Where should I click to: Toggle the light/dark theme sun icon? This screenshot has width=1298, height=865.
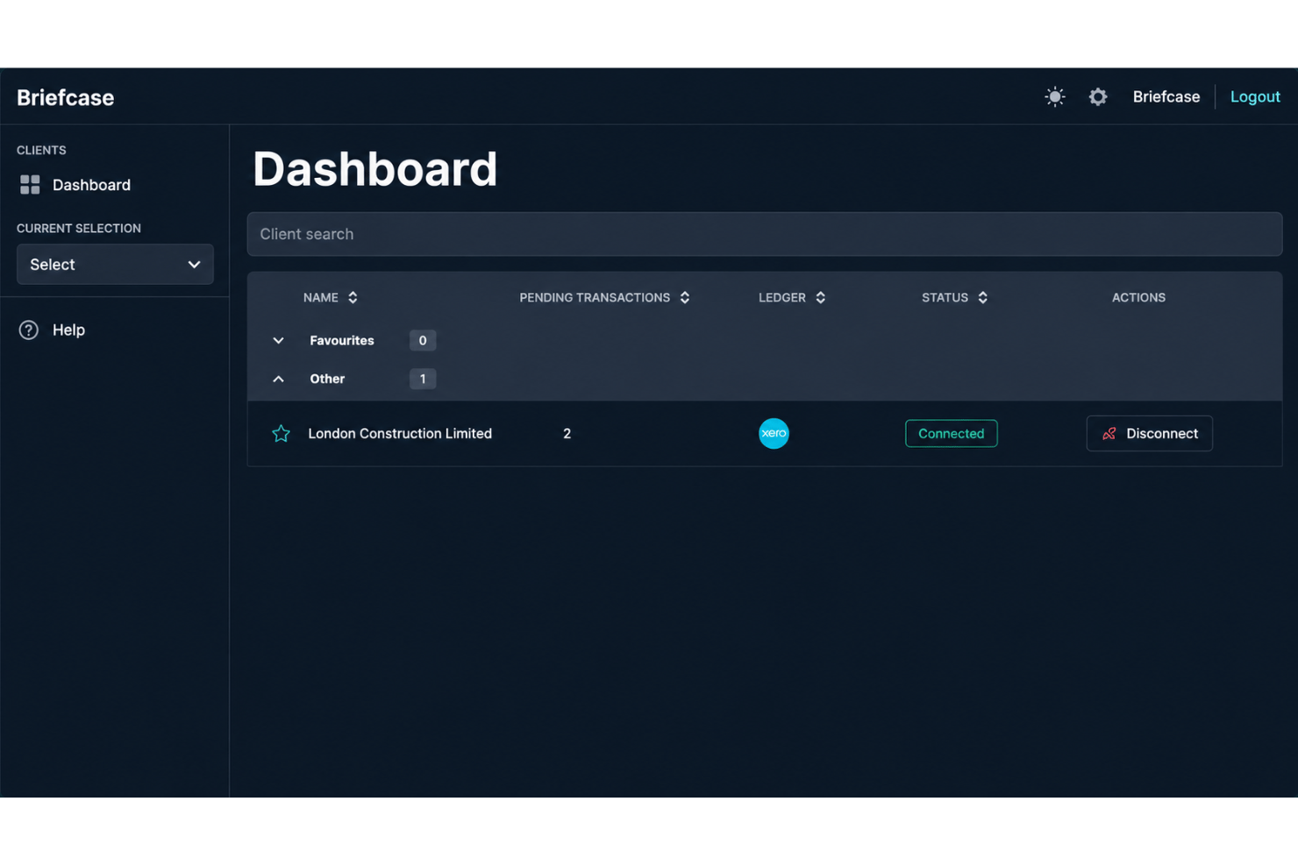(1054, 97)
